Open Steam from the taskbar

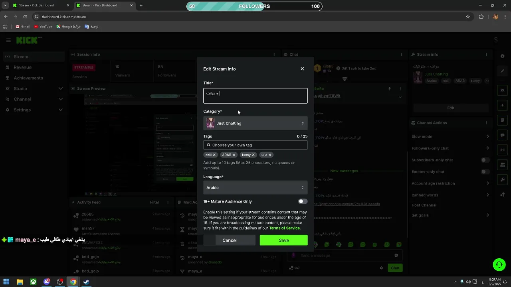pos(86,282)
